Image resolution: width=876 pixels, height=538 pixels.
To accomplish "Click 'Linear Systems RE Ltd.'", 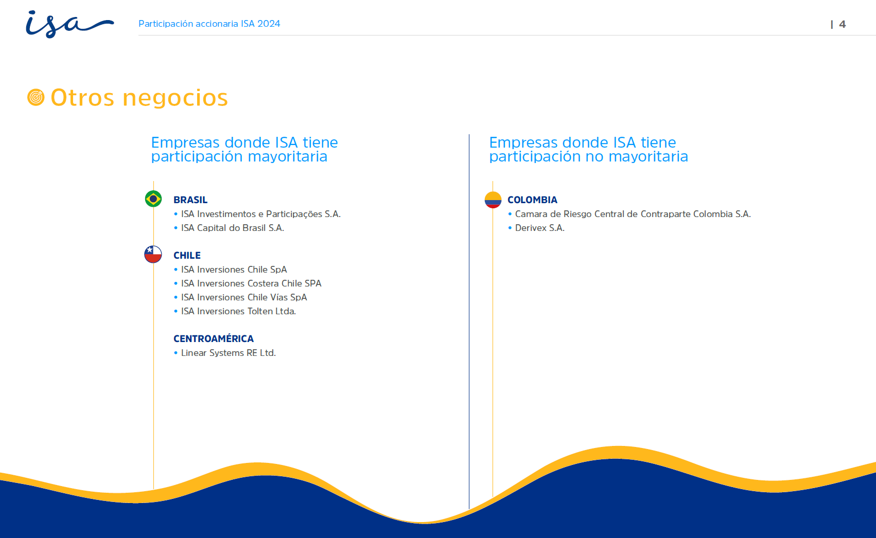I will click(x=229, y=353).
